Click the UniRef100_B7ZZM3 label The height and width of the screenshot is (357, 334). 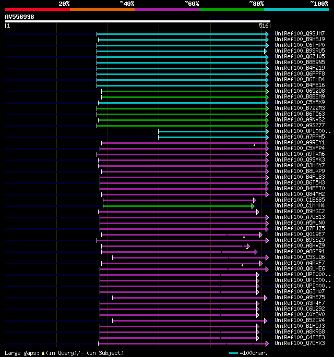(300, 108)
